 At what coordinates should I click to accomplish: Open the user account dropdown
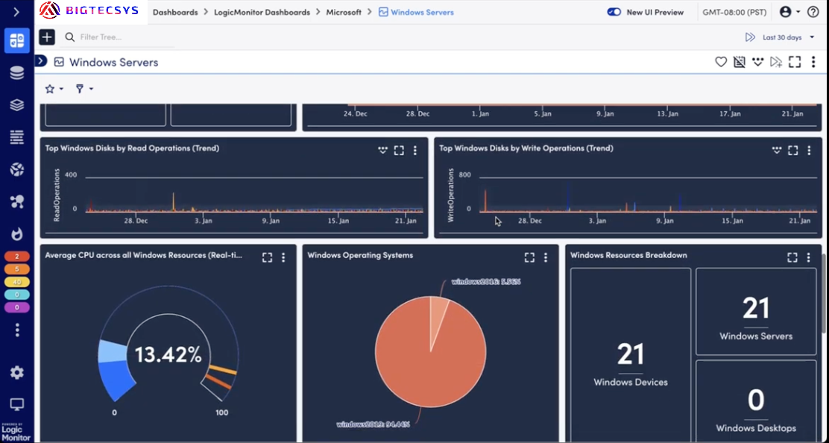[x=790, y=12]
